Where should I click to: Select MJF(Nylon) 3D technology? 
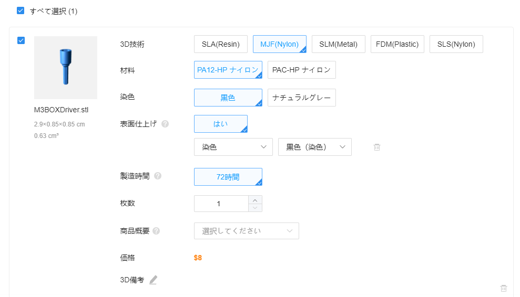pos(280,44)
